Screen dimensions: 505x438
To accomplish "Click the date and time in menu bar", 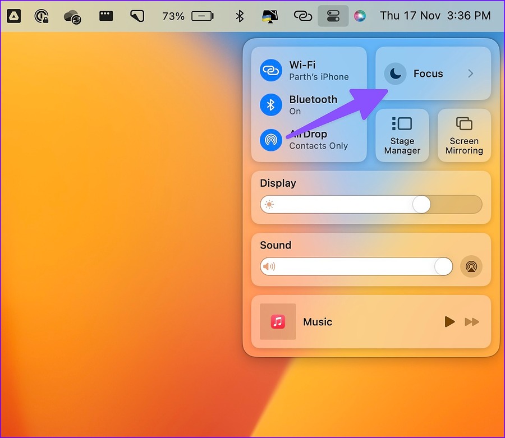I will pos(435,16).
